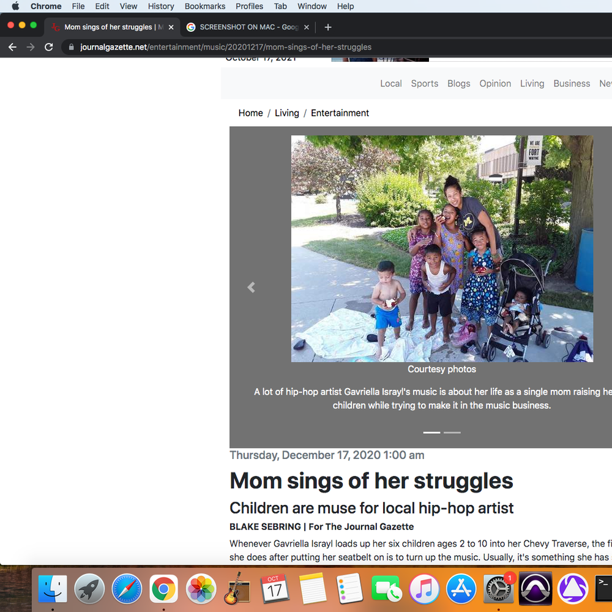Click the Mom sings of her struggles headline
The image size is (612, 612).
click(x=371, y=480)
